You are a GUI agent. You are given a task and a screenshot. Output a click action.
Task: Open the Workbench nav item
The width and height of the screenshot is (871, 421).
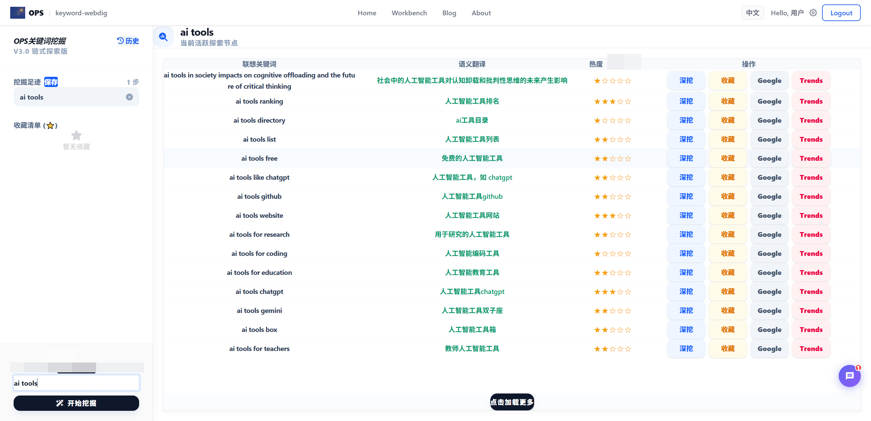click(x=409, y=13)
